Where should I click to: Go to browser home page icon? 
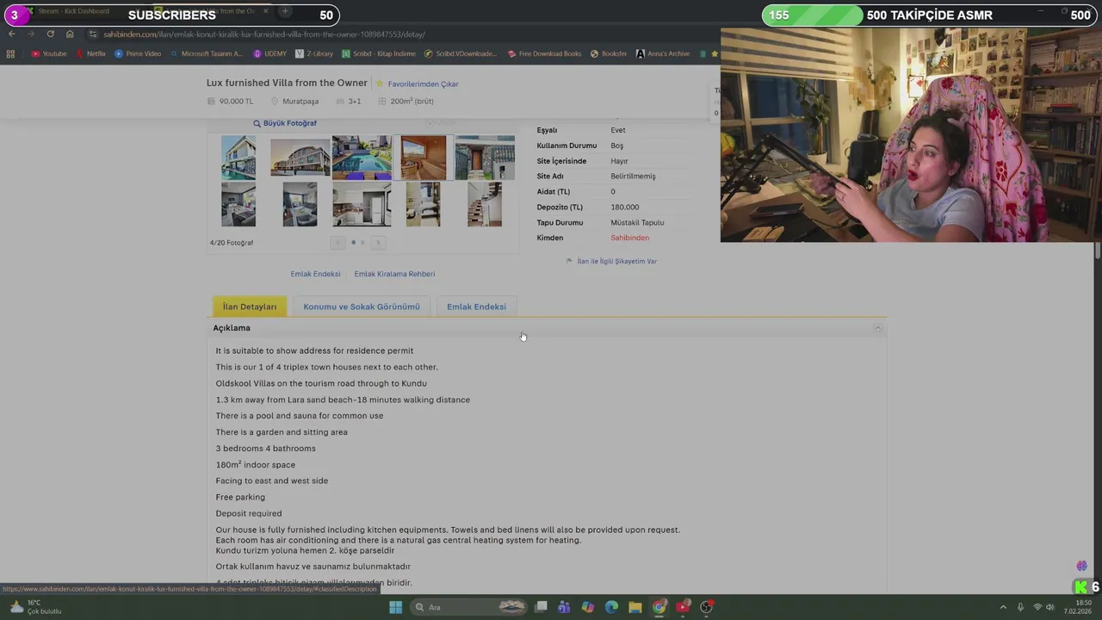pos(70,34)
